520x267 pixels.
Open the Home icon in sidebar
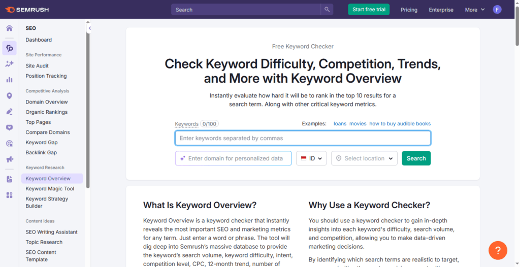coord(9,28)
